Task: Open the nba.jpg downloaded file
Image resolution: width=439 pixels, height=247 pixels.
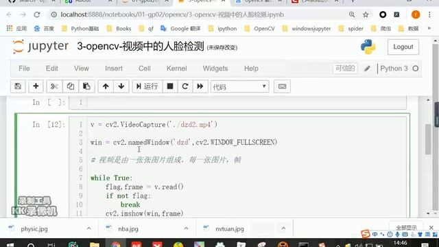Action: click(x=128, y=228)
